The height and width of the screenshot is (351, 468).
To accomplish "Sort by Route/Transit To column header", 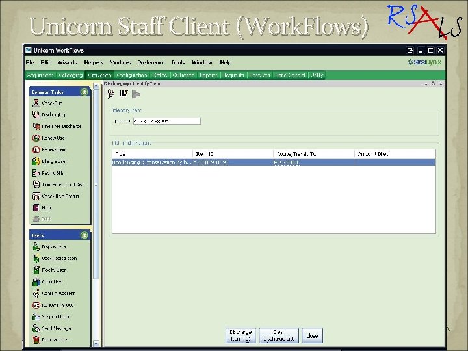I will (x=314, y=154).
